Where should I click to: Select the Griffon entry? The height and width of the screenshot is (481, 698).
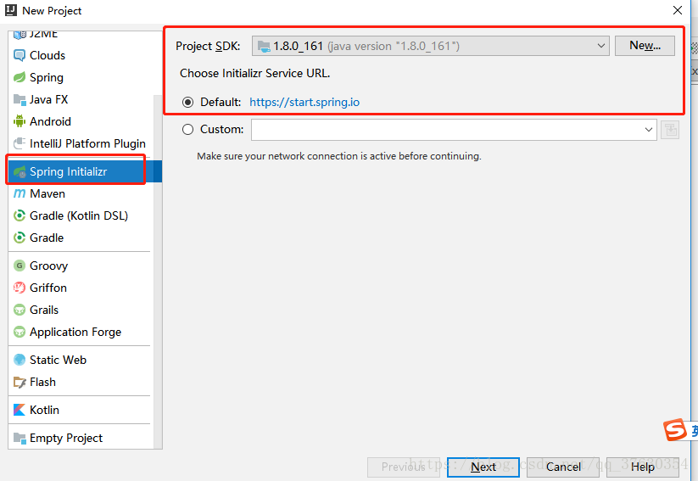81,288
